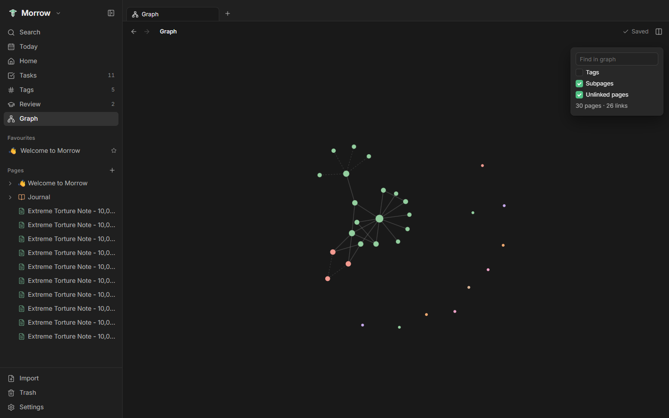This screenshot has height=418, width=669.
Task: Click the Pages section heading
Action: (x=15, y=170)
